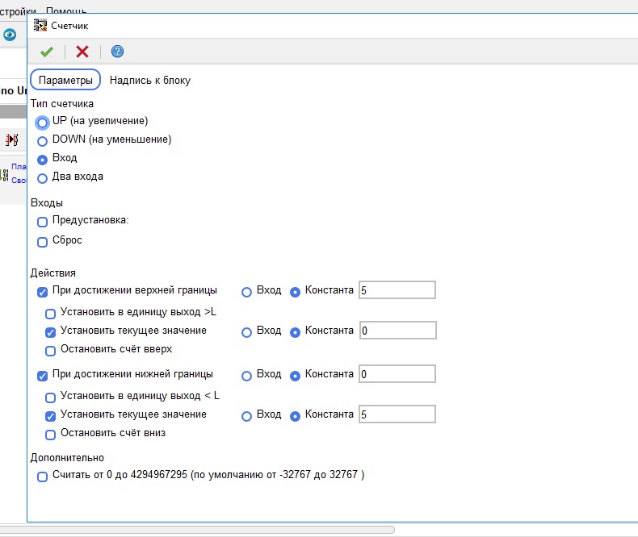Open the Параметры tab
Viewport: 638px width, 537px height.
click(x=65, y=81)
